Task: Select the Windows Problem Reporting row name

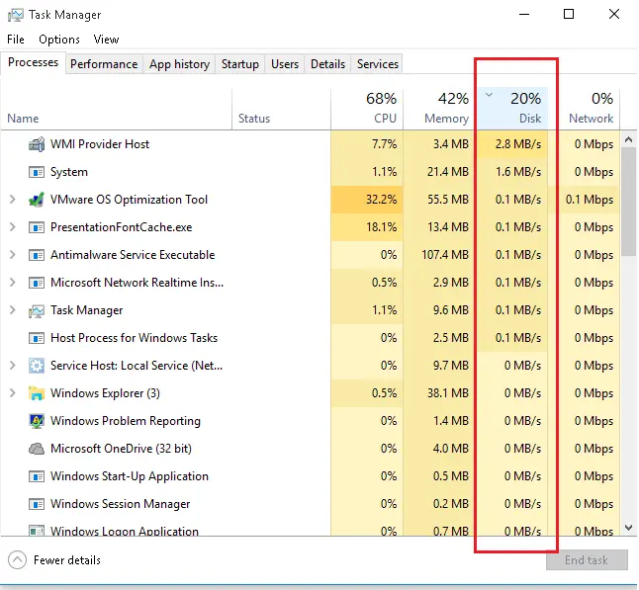Action: pyautogui.click(x=126, y=421)
